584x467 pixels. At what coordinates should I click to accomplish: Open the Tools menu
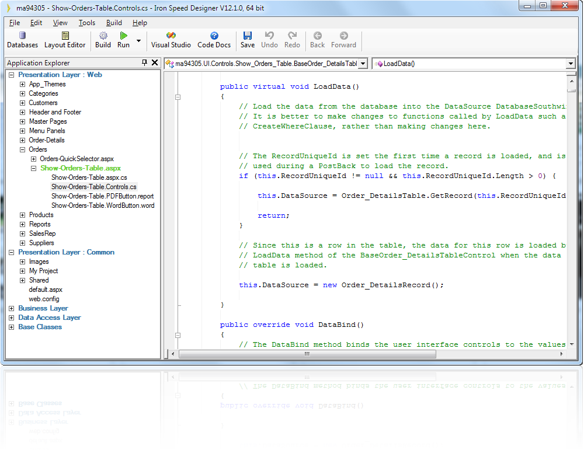(x=86, y=23)
